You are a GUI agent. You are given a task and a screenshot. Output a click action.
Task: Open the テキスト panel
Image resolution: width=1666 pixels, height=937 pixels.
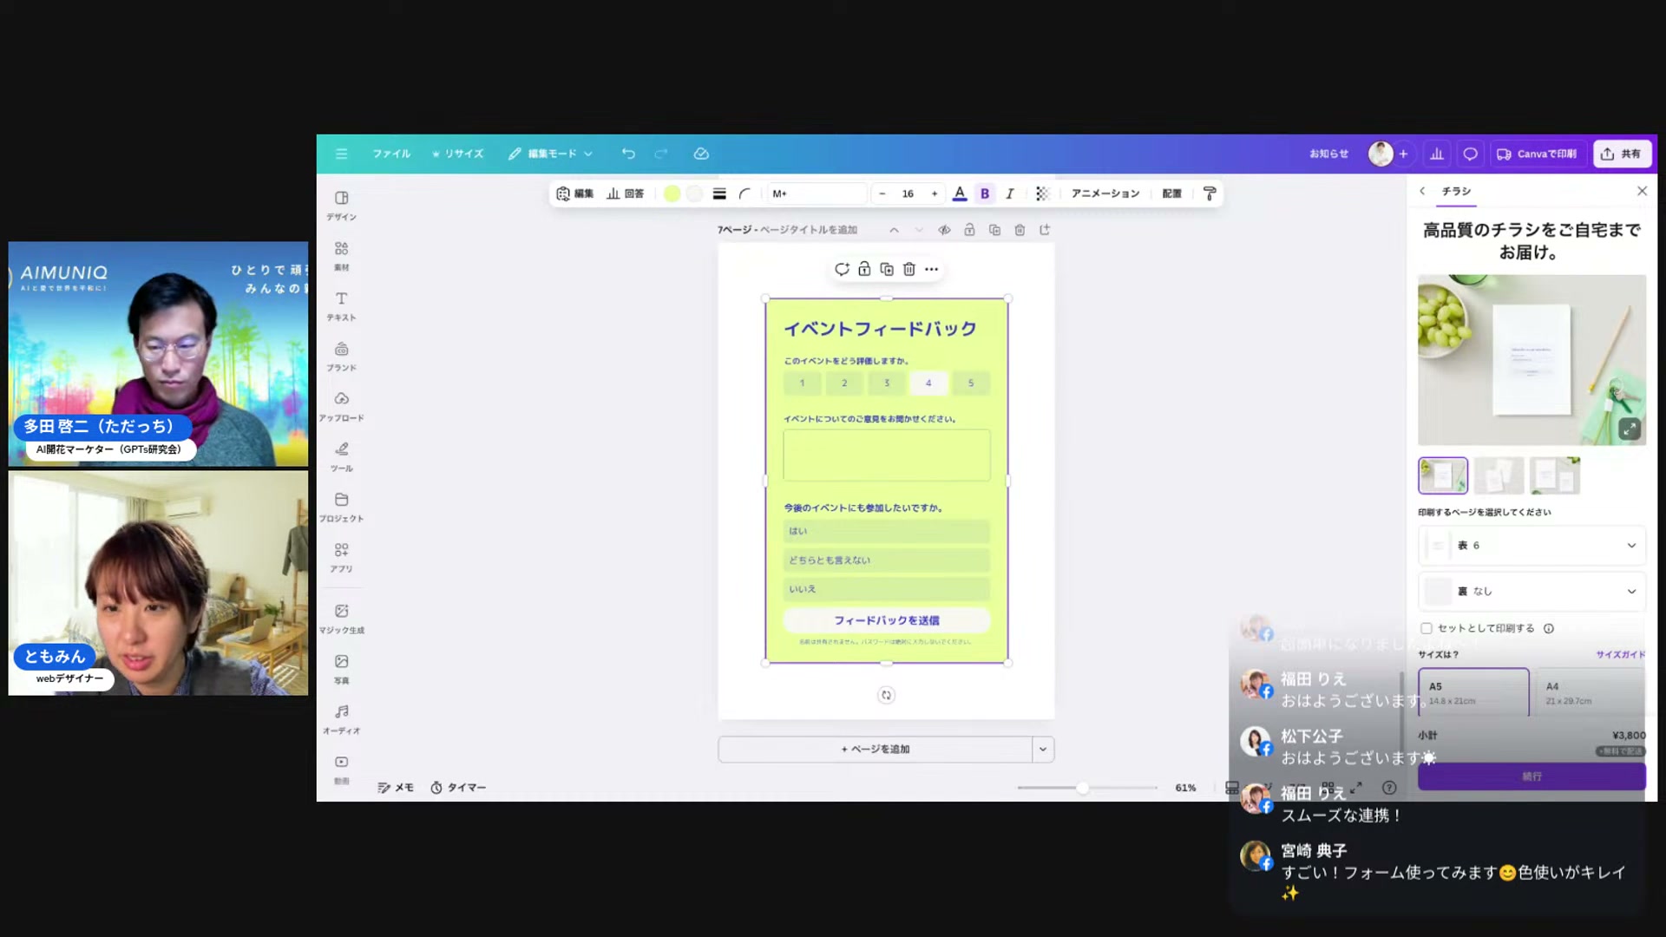pyautogui.click(x=341, y=305)
